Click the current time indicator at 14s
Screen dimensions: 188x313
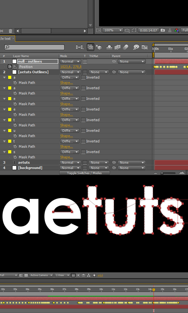154,290
